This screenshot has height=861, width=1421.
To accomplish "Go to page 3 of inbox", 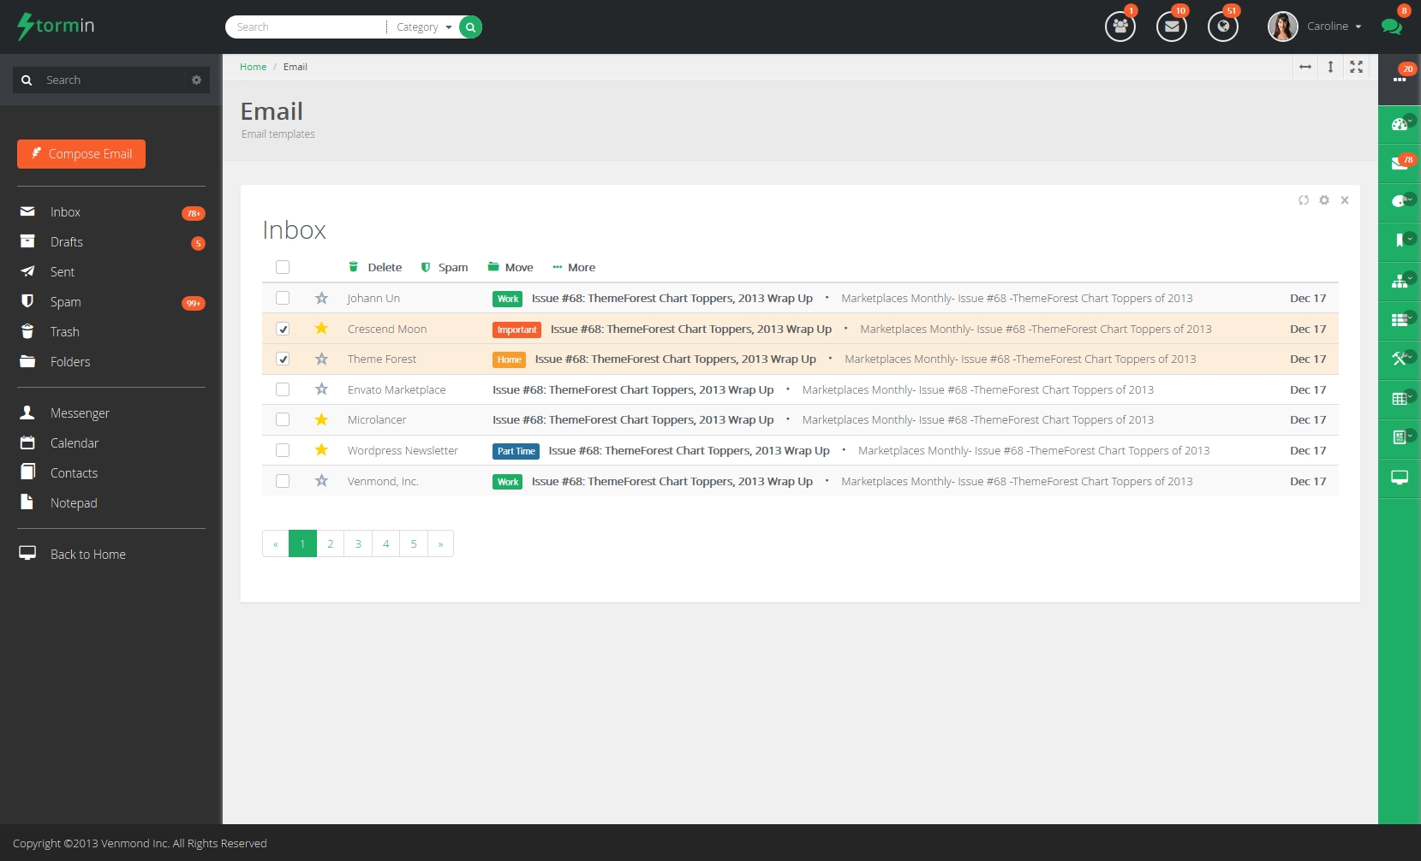I will coord(358,544).
